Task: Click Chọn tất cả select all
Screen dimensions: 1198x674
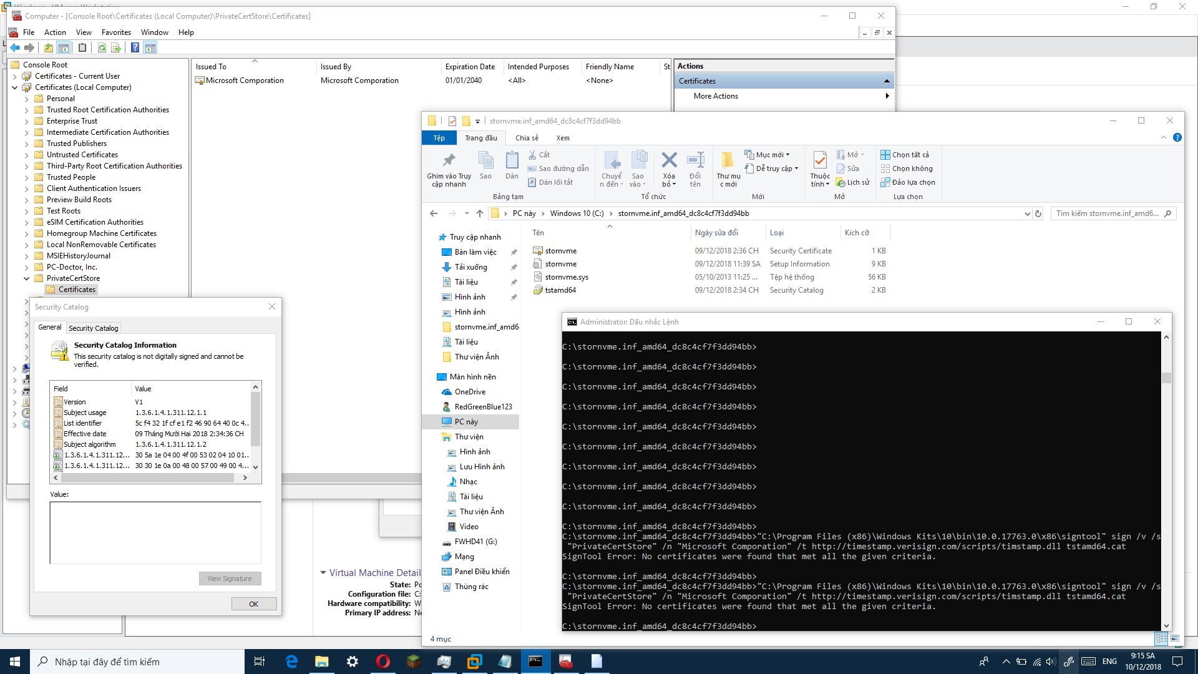Action: (905, 155)
